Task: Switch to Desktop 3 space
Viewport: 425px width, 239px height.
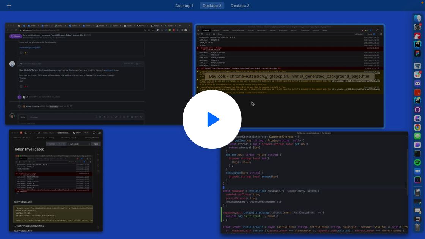Action: pyautogui.click(x=240, y=6)
